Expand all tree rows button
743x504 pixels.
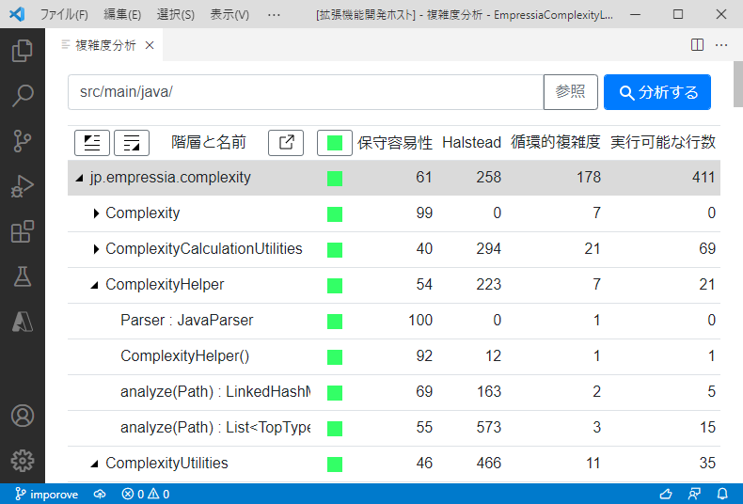tap(132, 143)
